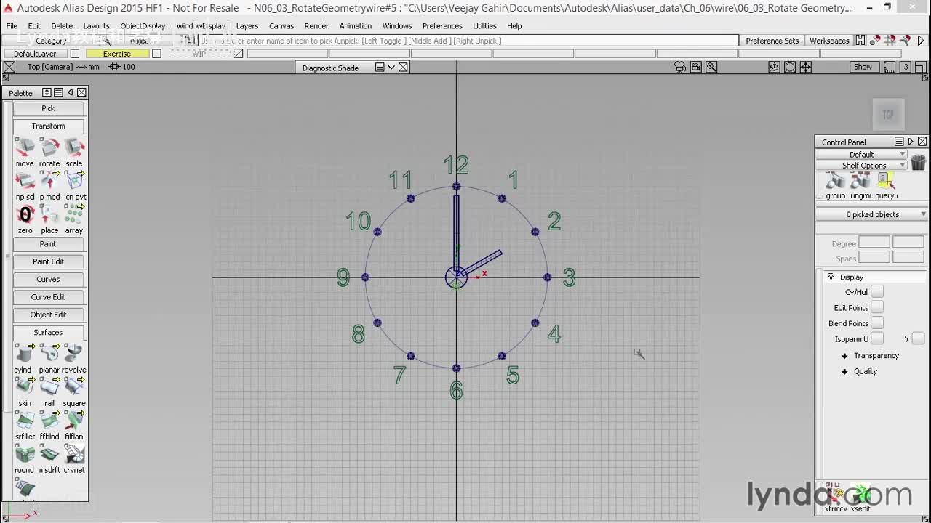The image size is (931, 523).
Task: Select the msdrft (multi-surface draft) tool
Action: pyautogui.click(x=49, y=455)
